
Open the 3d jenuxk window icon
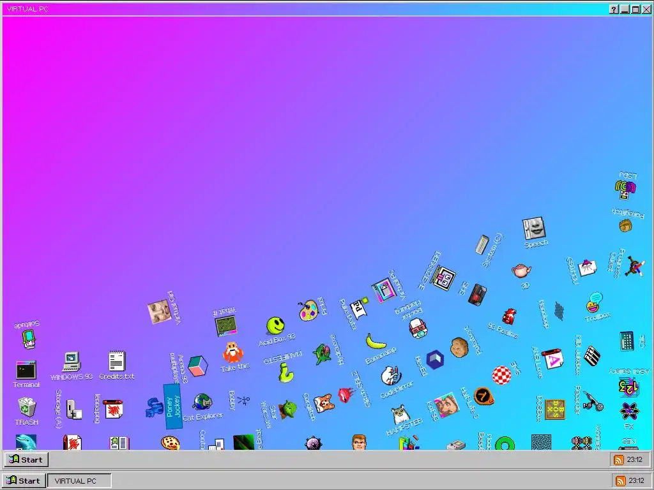point(384,290)
